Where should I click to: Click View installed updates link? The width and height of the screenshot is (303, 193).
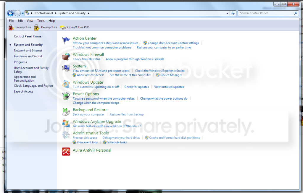coord(169,87)
